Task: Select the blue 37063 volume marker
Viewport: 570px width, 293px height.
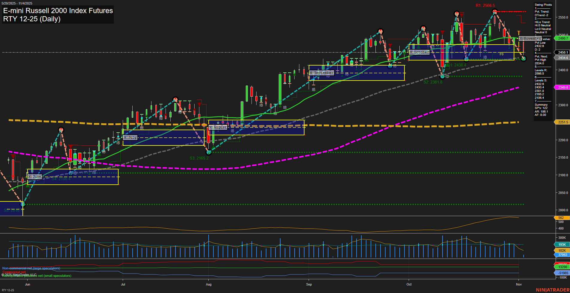Action: (x=562, y=255)
